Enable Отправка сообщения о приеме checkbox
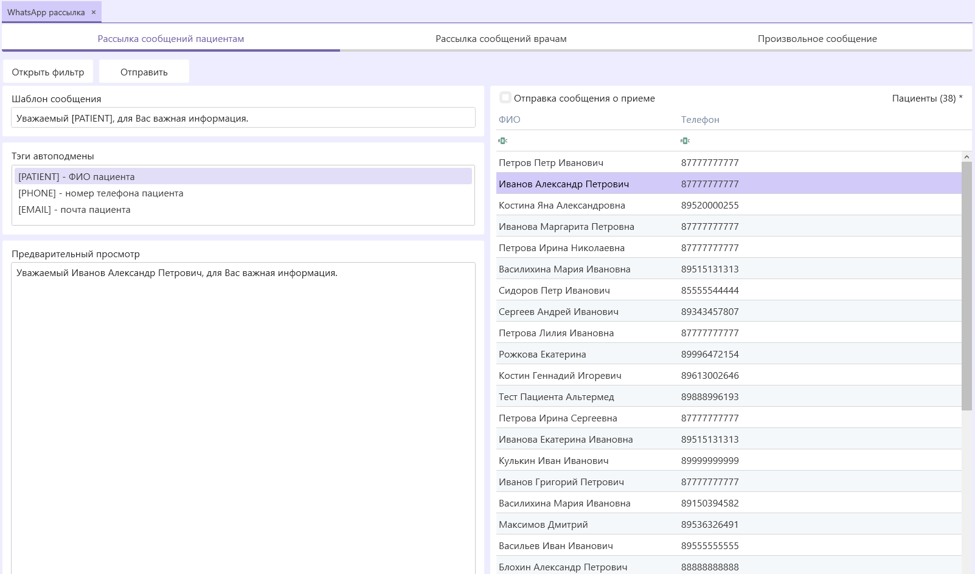This screenshot has width=975, height=574. pos(505,97)
